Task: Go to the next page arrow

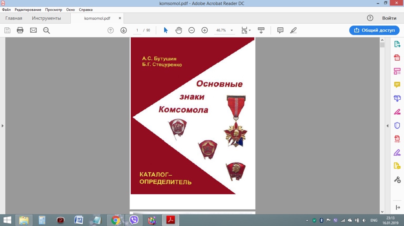Action: [x=123, y=30]
